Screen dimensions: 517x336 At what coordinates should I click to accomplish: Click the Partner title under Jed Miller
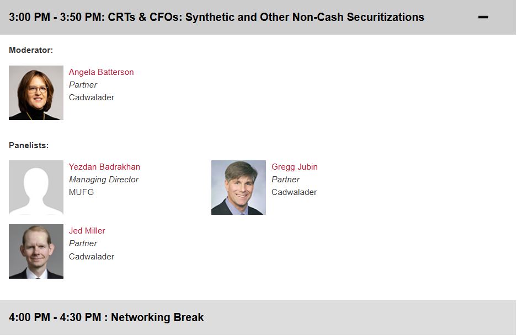83,243
